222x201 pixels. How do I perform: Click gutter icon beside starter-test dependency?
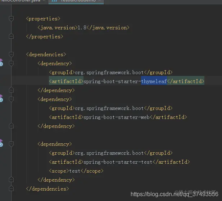[x=1, y=143]
